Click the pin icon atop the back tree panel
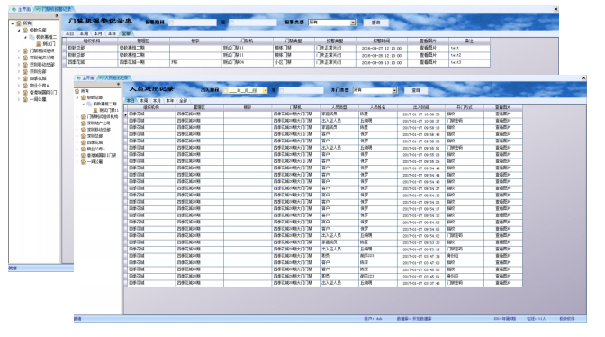Image resolution: width=605 pixels, height=337 pixels. click(x=57, y=16)
